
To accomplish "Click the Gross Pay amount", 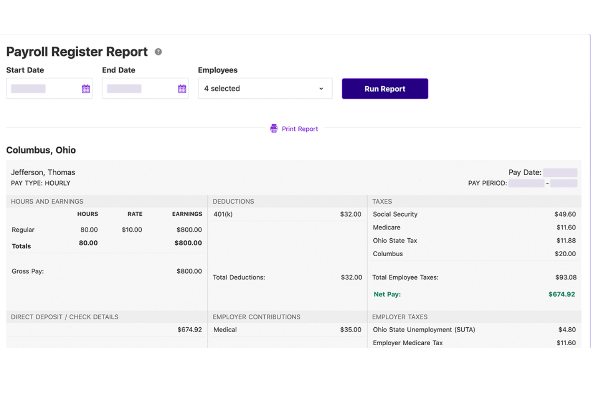I will point(189,271).
